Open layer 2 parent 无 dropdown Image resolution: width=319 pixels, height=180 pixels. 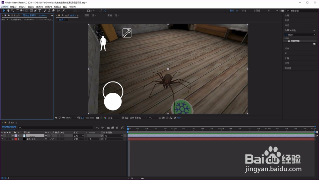pyautogui.click(x=114, y=139)
